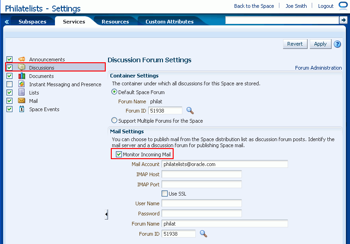The width and height of the screenshot is (350, 244).
Task: Select the Mail service label
Action: coord(33,101)
